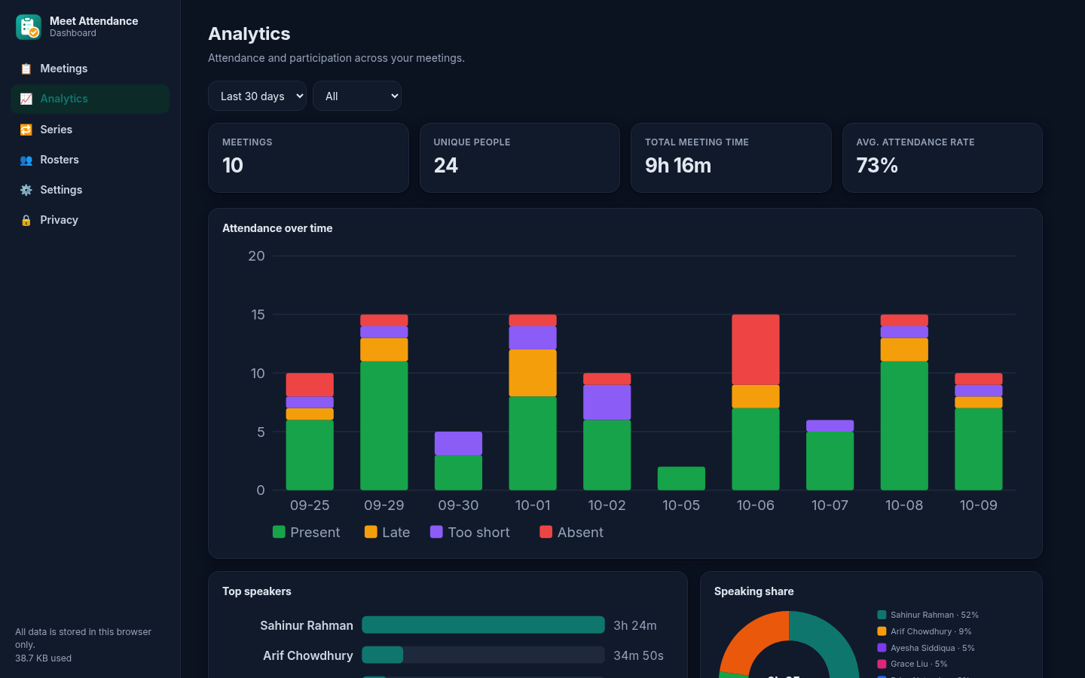Click the '38.7 KB used' storage text
The height and width of the screenshot is (678, 1085).
point(44,658)
